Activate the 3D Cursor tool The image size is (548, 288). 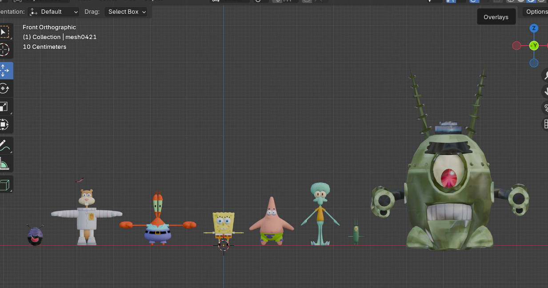click(4, 50)
